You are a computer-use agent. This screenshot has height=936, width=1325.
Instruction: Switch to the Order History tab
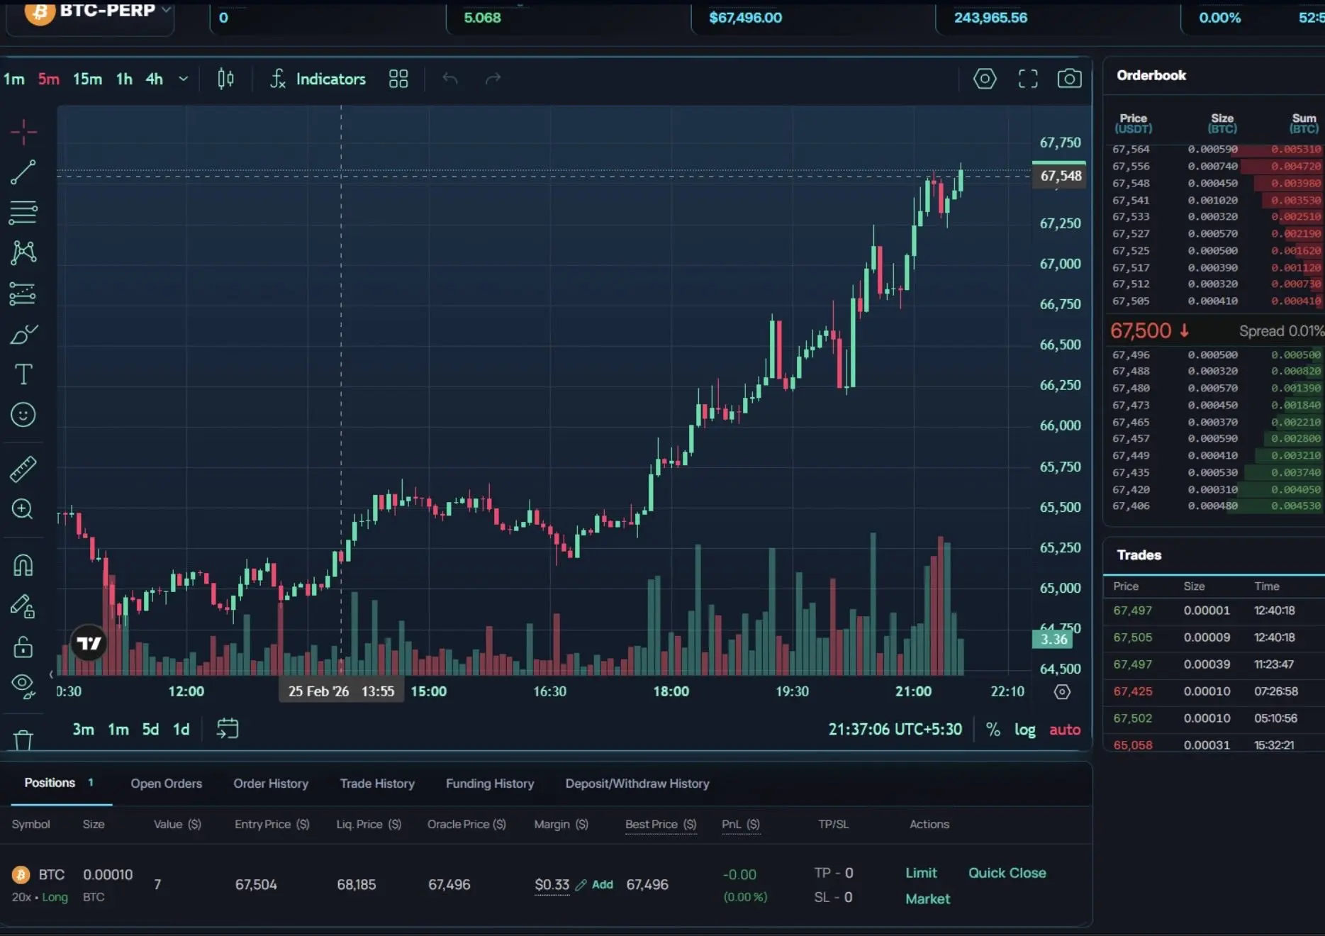(271, 784)
